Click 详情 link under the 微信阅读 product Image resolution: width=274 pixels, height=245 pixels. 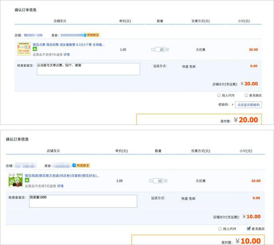60,186
